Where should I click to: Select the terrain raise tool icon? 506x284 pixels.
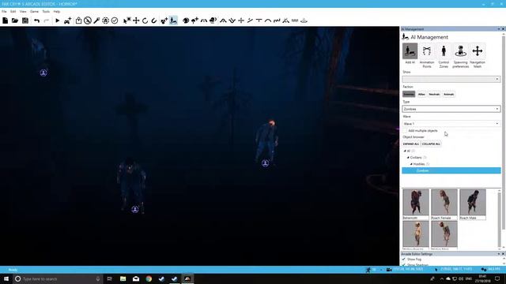pos(223,21)
